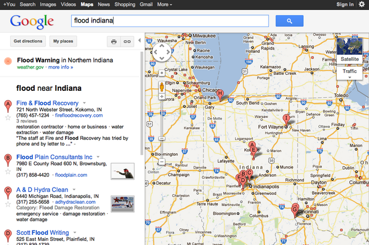Image resolution: width=369 pixels, height=245 pixels.
Task: Click the zoom out minus button
Action: click(161, 162)
